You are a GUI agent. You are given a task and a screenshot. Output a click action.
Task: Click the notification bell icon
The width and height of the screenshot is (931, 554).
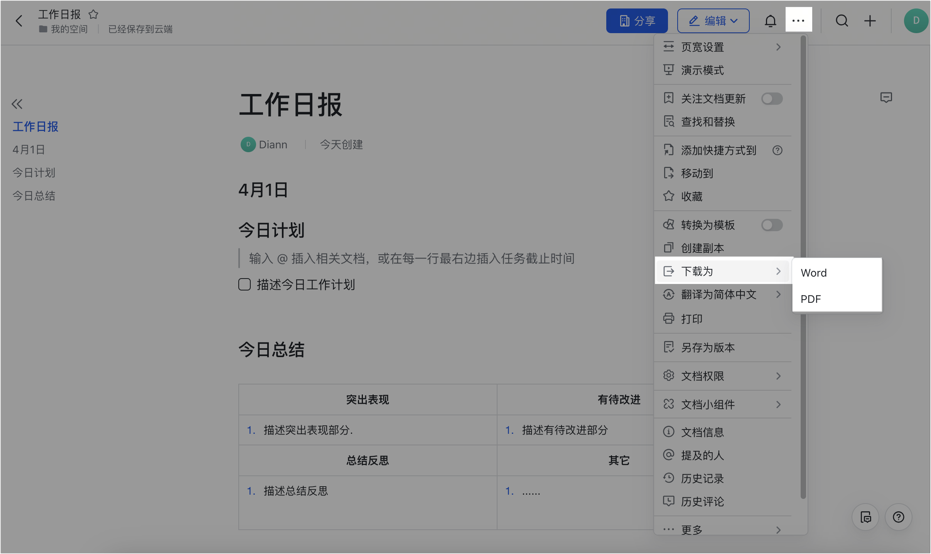[770, 21]
